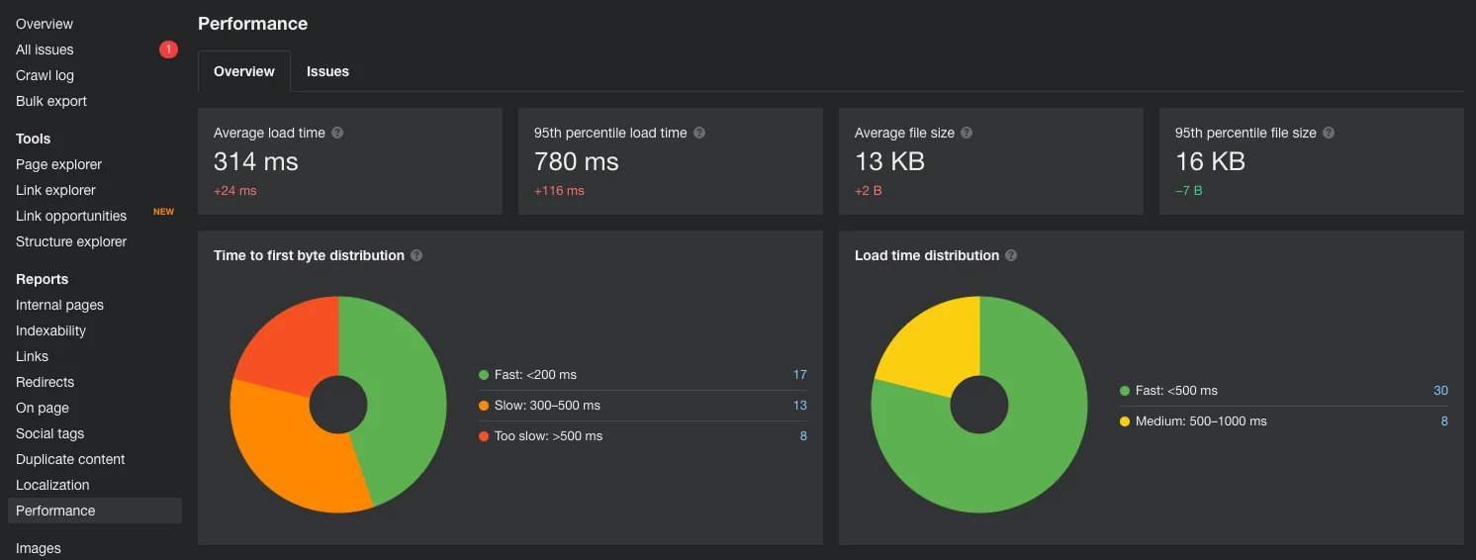Viewport: 1476px width, 560px height.
Task: Go to Crawl log
Action: coord(45,75)
